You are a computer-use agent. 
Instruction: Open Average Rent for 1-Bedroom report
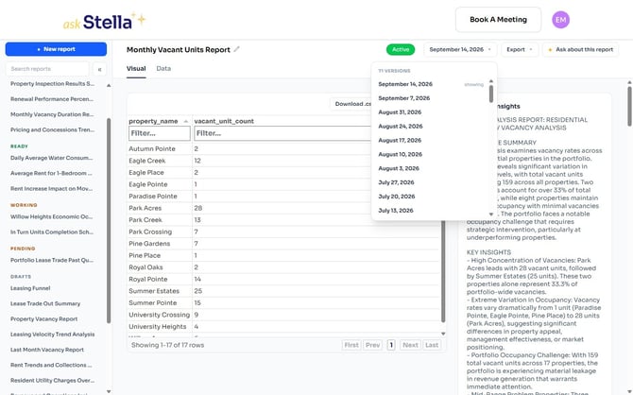[x=51, y=173]
